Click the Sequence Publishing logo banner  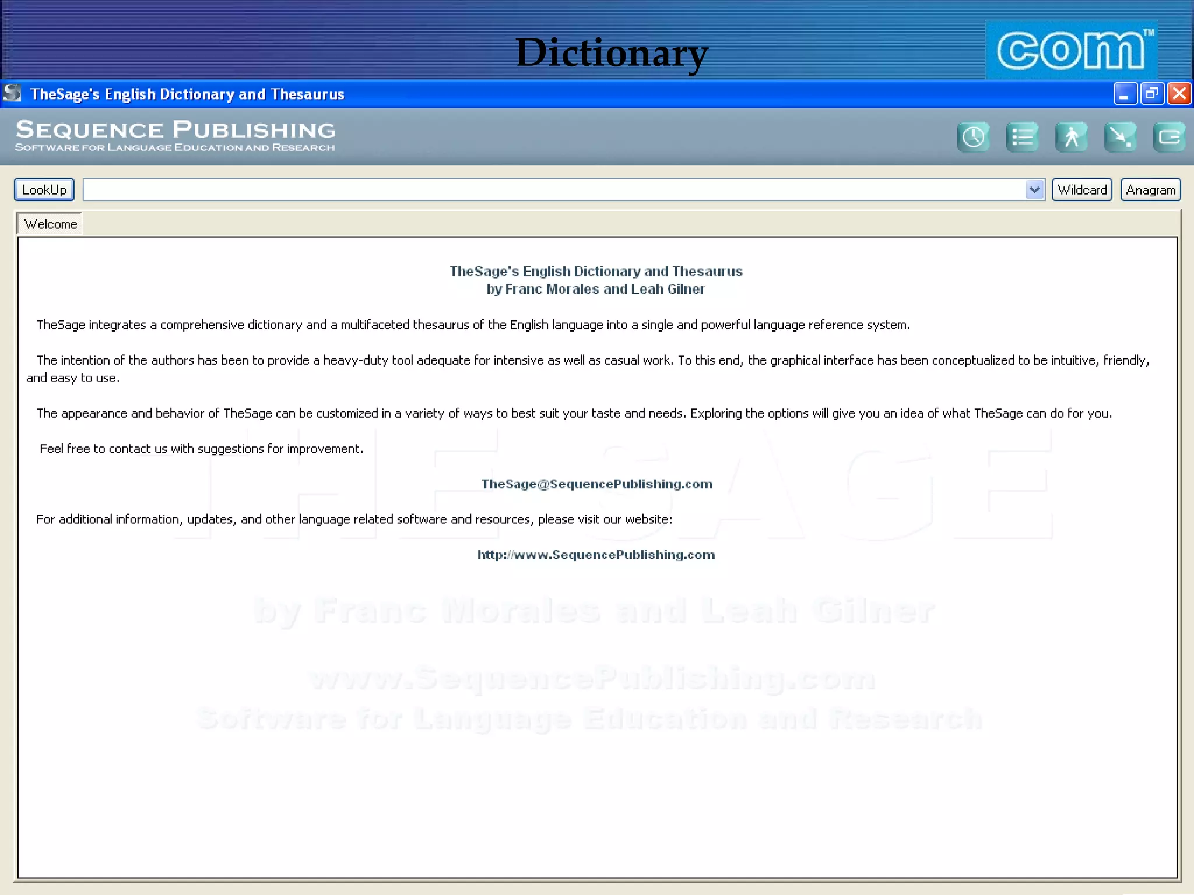(x=175, y=136)
